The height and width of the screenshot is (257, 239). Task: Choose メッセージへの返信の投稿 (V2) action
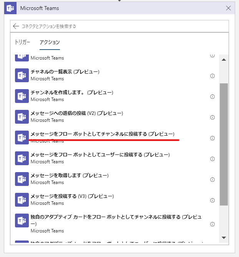click(77, 113)
